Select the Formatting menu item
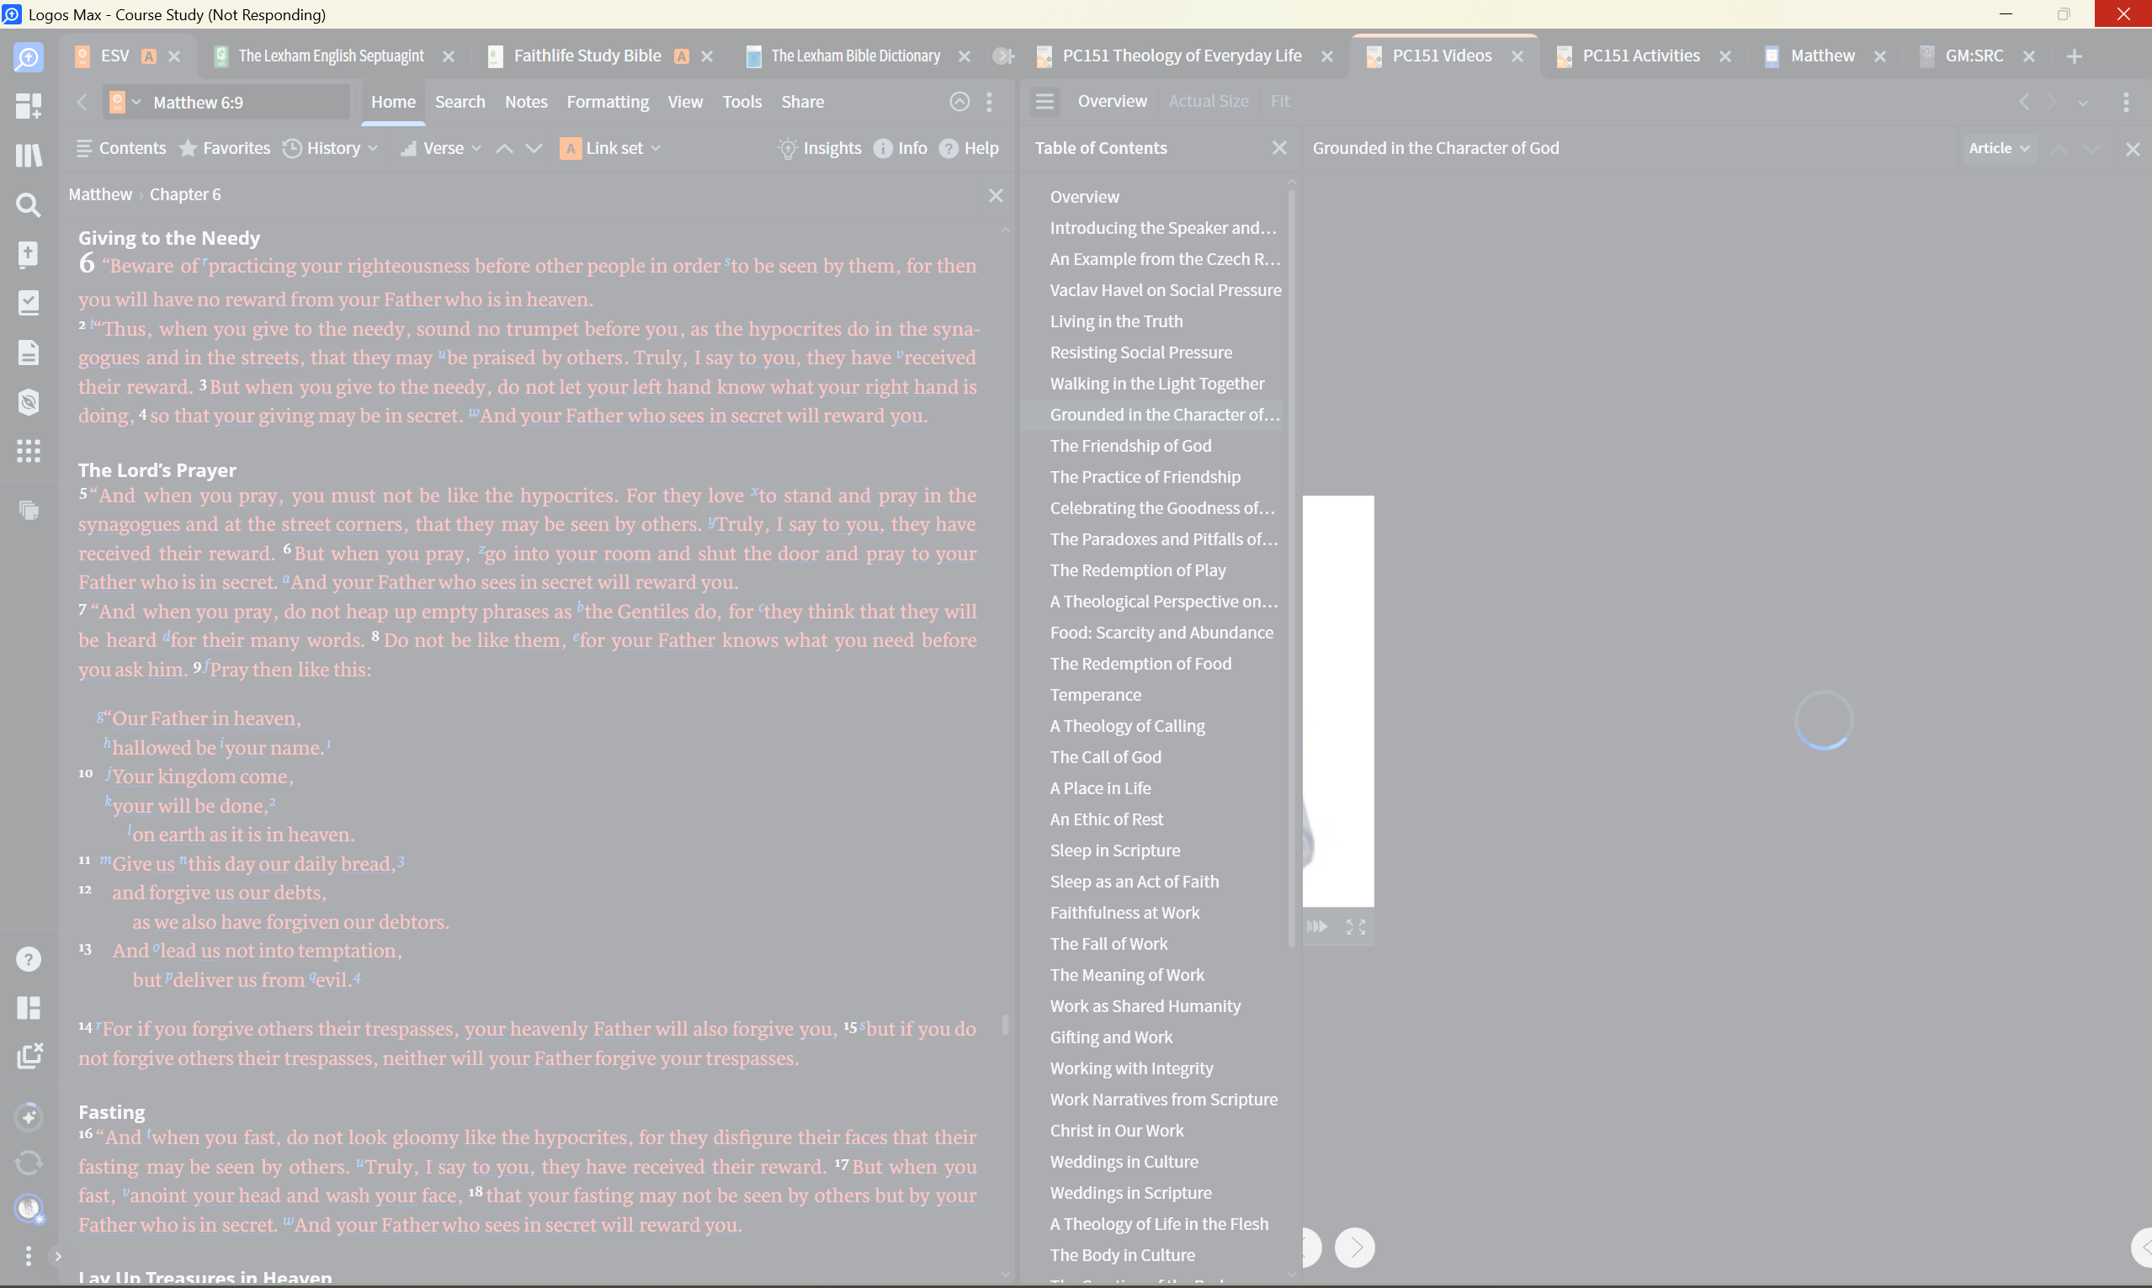2152x1288 pixels. (x=608, y=102)
